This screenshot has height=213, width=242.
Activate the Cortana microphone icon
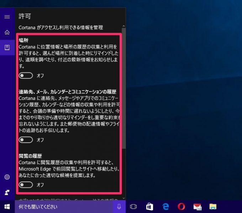(119, 207)
